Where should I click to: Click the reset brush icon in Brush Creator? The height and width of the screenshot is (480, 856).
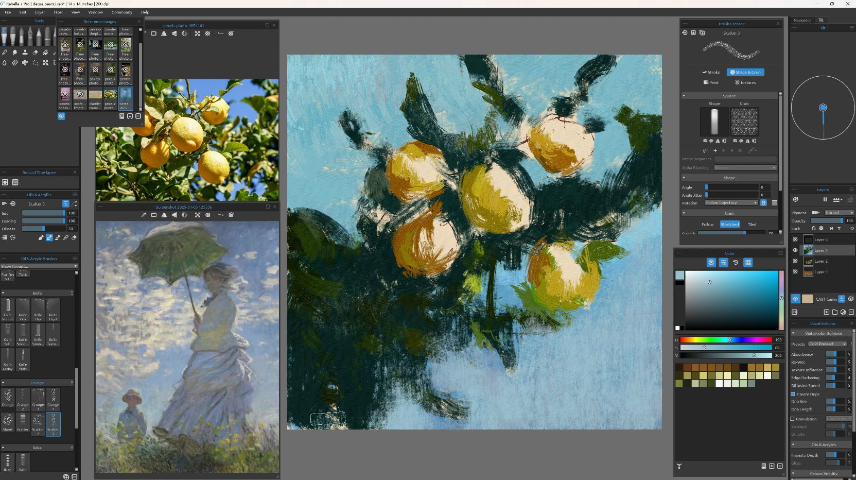(x=685, y=32)
